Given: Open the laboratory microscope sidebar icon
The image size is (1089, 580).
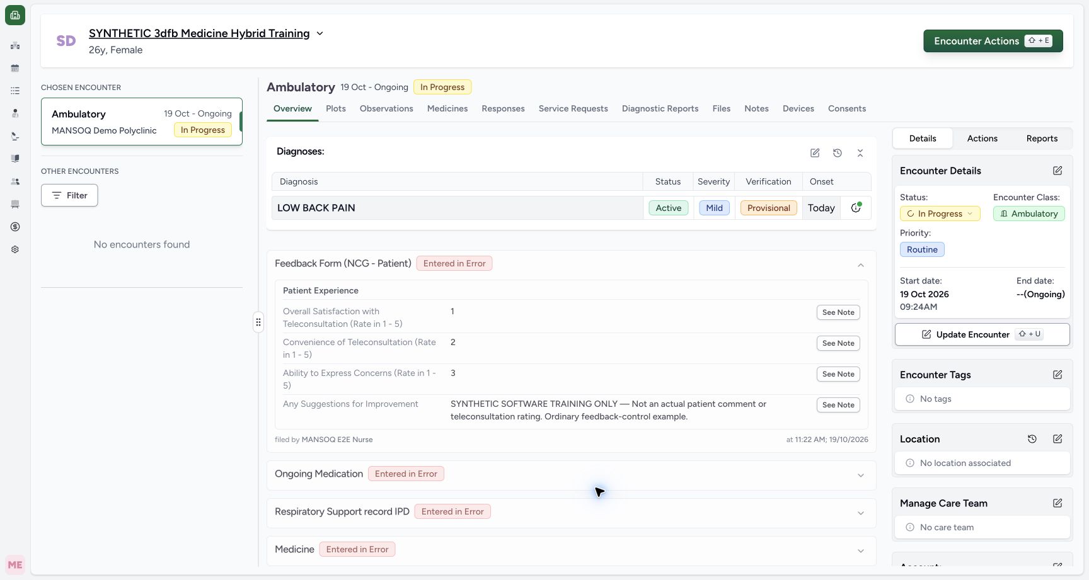Looking at the screenshot, I should [x=15, y=136].
